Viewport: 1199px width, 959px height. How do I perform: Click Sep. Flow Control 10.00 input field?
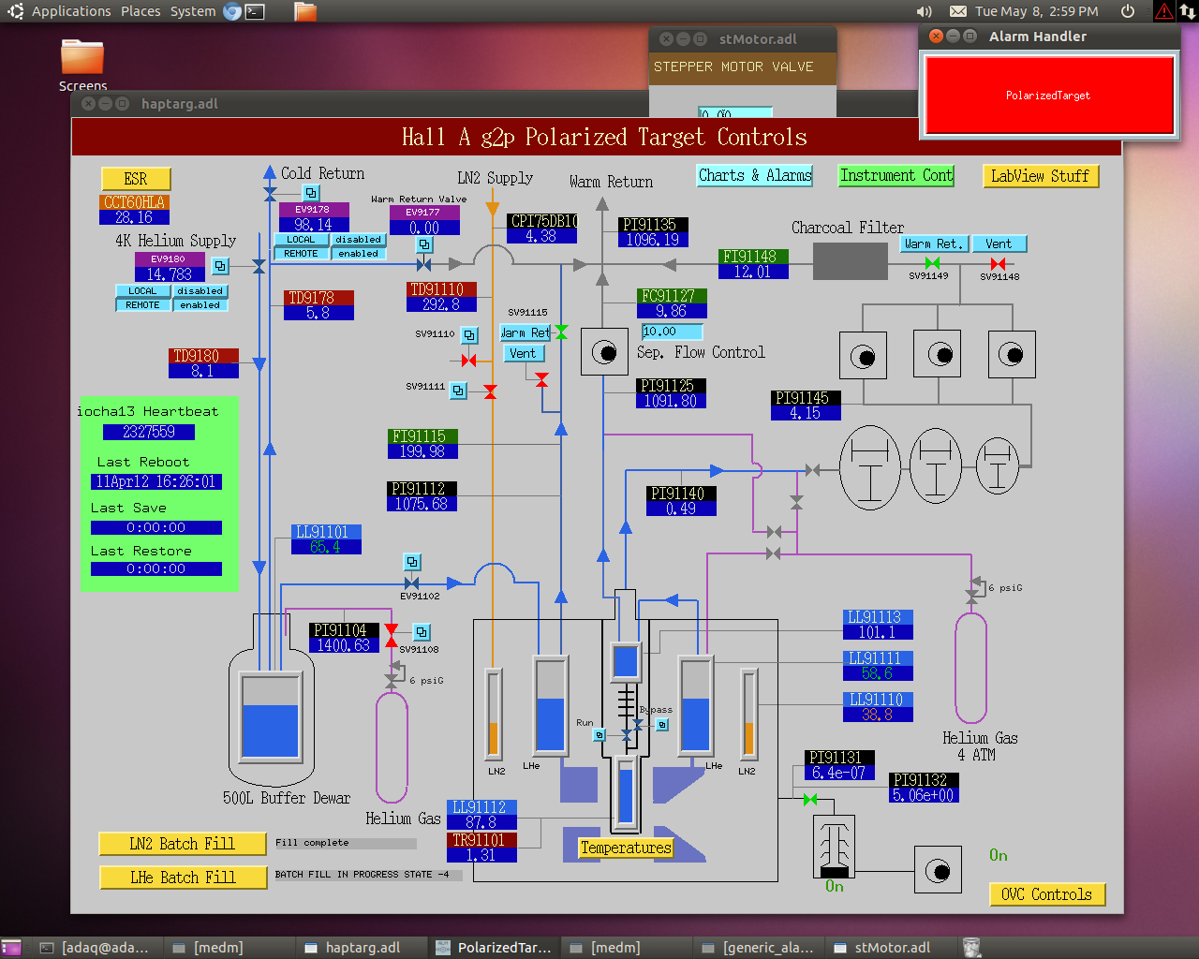click(672, 332)
